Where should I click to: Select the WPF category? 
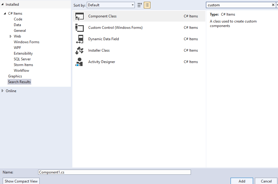tap(17, 47)
